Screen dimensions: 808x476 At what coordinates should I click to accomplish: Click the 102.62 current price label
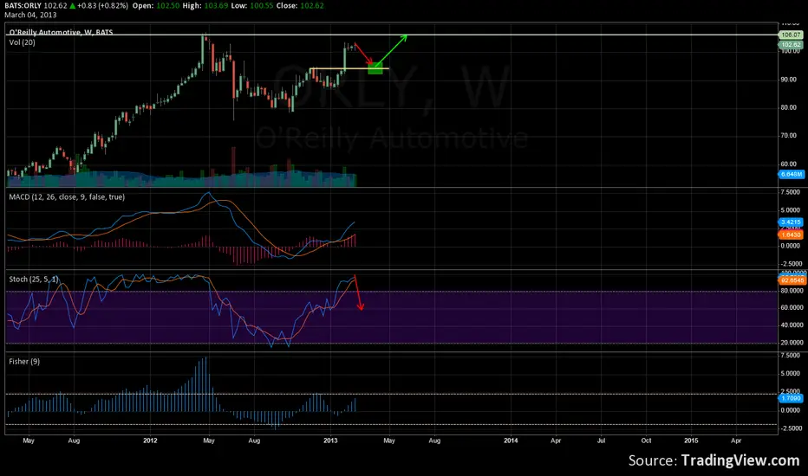click(x=791, y=45)
